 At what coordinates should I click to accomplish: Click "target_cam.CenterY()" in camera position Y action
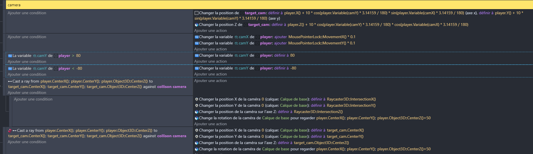coord(345,137)
